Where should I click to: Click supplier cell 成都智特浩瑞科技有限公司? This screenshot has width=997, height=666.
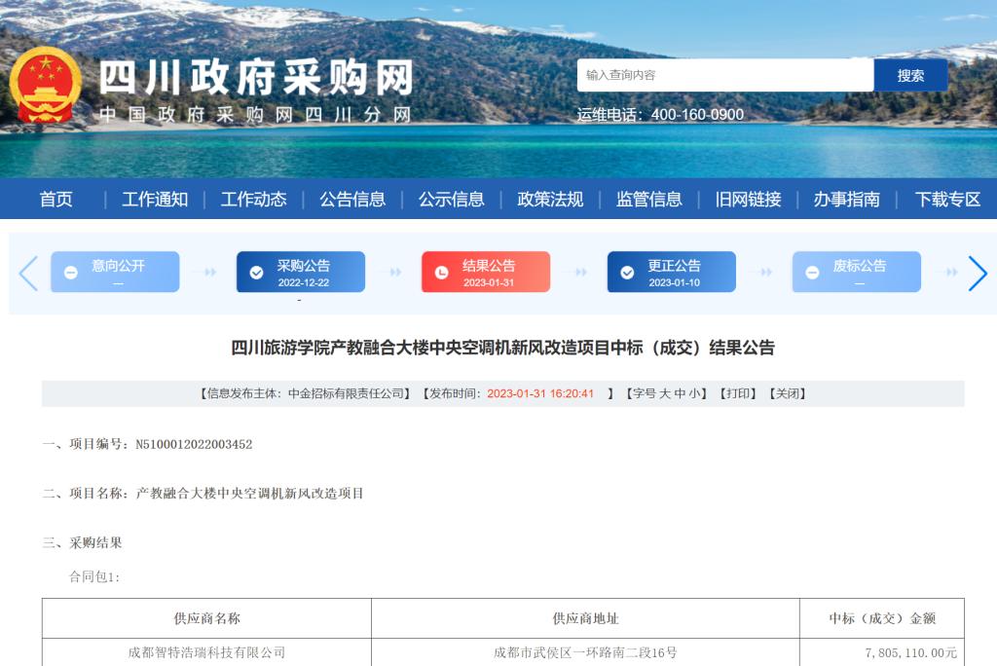point(206,652)
